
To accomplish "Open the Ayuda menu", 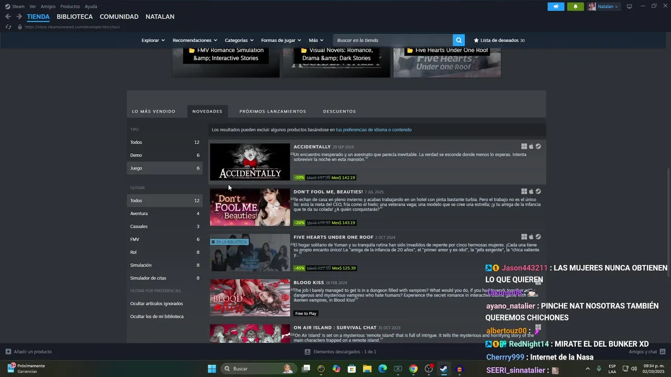I will [x=91, y=6].
